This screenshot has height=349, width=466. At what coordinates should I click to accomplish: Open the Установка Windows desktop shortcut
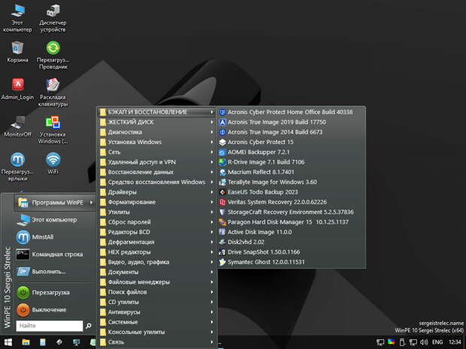click(x=53, y=124)
